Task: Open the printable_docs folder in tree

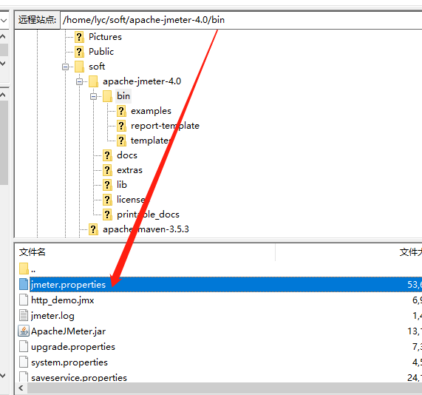Action: click(x=148, y=215)
